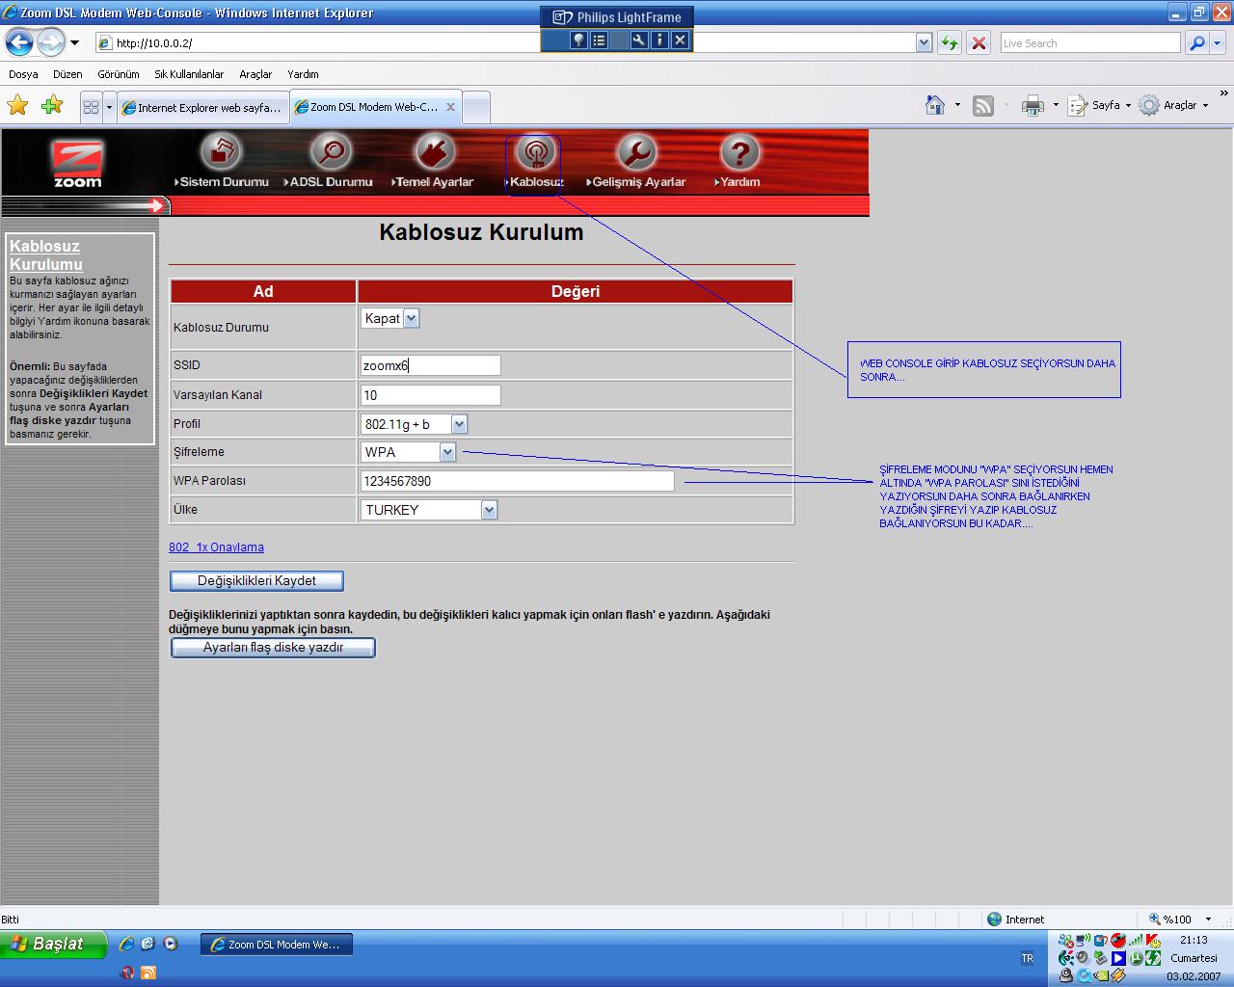Click the Home icon in command bar
The width and height of the screenshot is (1234, 987).
click(x=934, y=105)
